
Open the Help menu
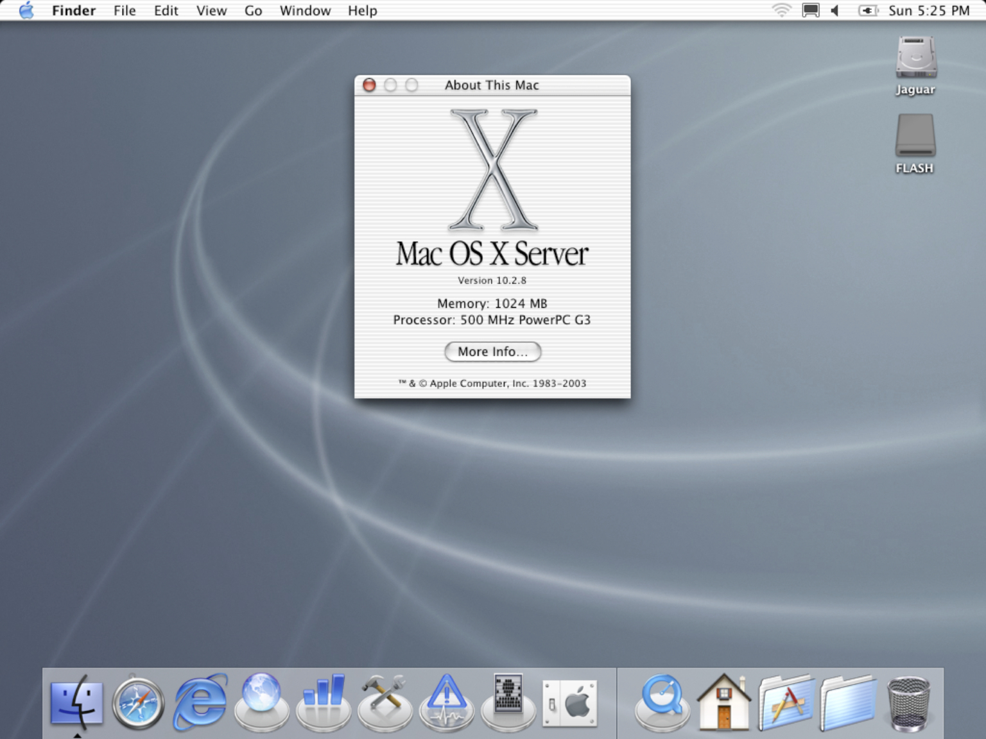point(362,10)
